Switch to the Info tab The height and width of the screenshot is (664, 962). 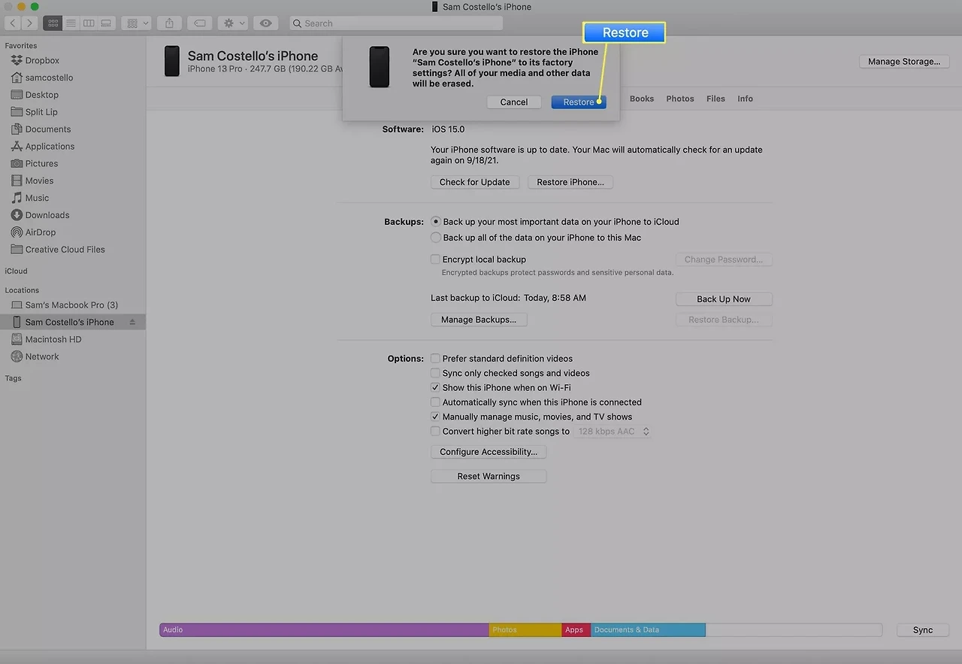pos(745,99)
